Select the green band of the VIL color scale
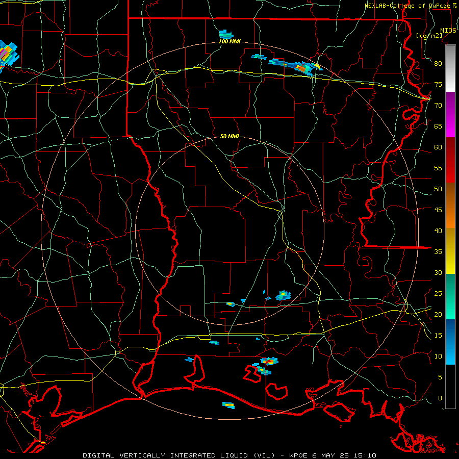This screenshot has height=459, width=459. 450,296
